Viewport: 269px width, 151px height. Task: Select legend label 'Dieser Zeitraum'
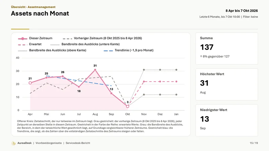(x=41, y=38)
